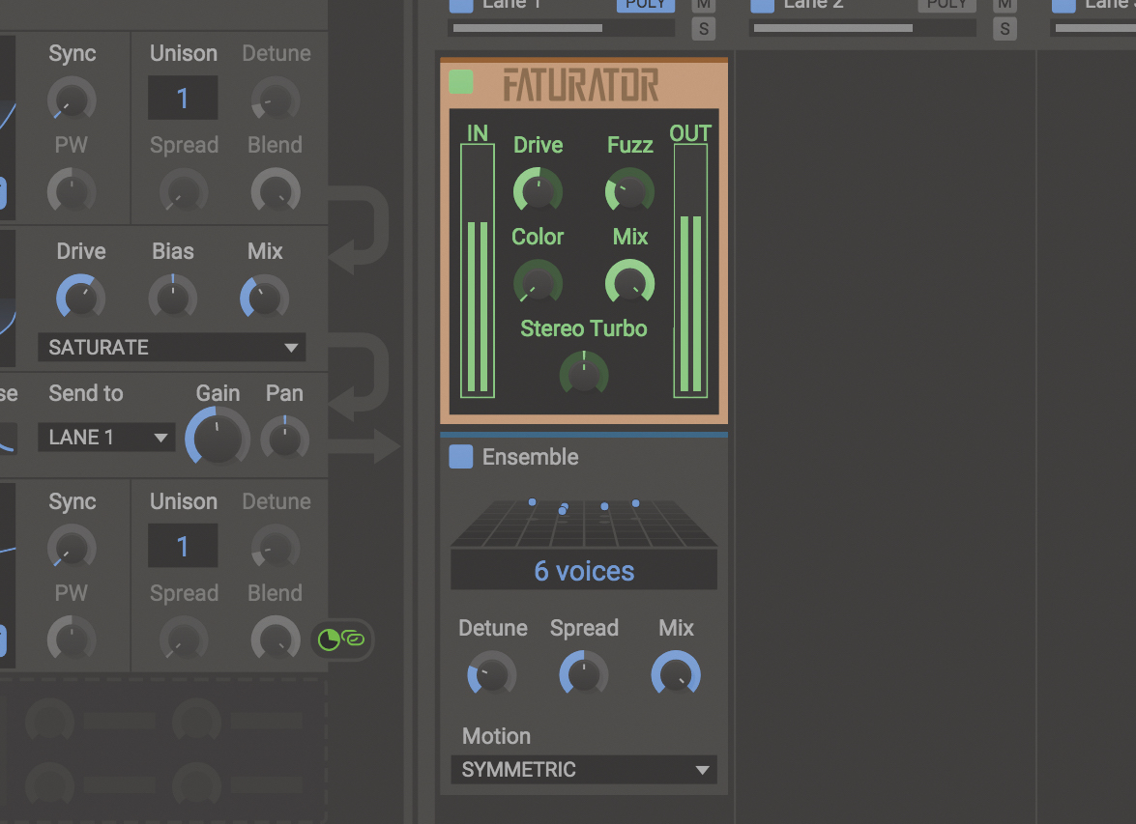Click the distortion Mix knob beside Bias

[x=265, y=298]
